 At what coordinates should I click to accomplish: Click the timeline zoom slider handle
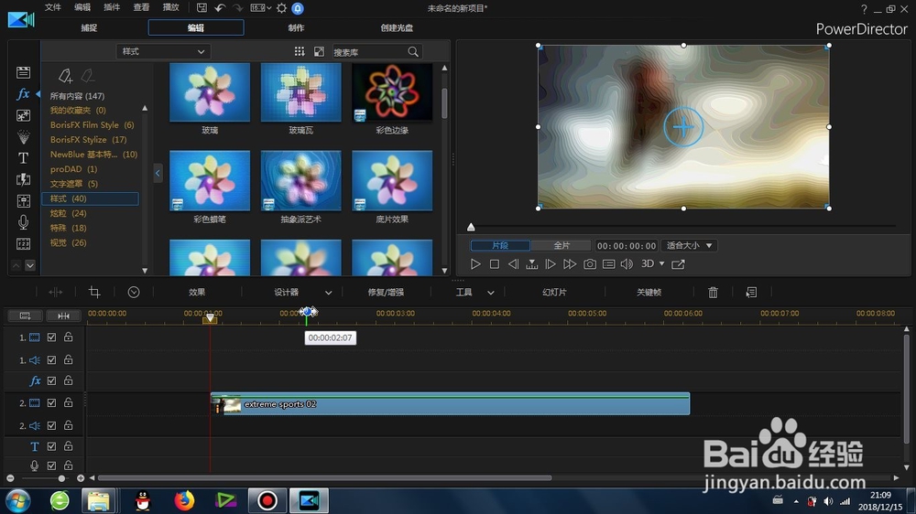tap(61, 478)
